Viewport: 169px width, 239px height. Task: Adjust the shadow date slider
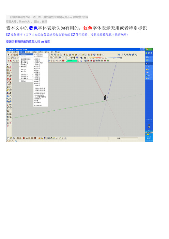coord(96,58)
